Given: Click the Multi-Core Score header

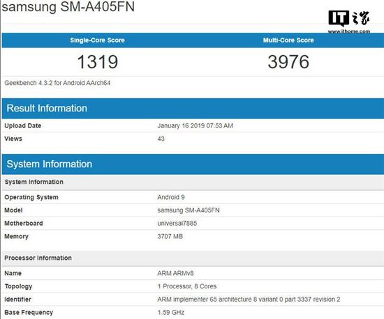Looking at the screenshot, I should pos(288,40).
